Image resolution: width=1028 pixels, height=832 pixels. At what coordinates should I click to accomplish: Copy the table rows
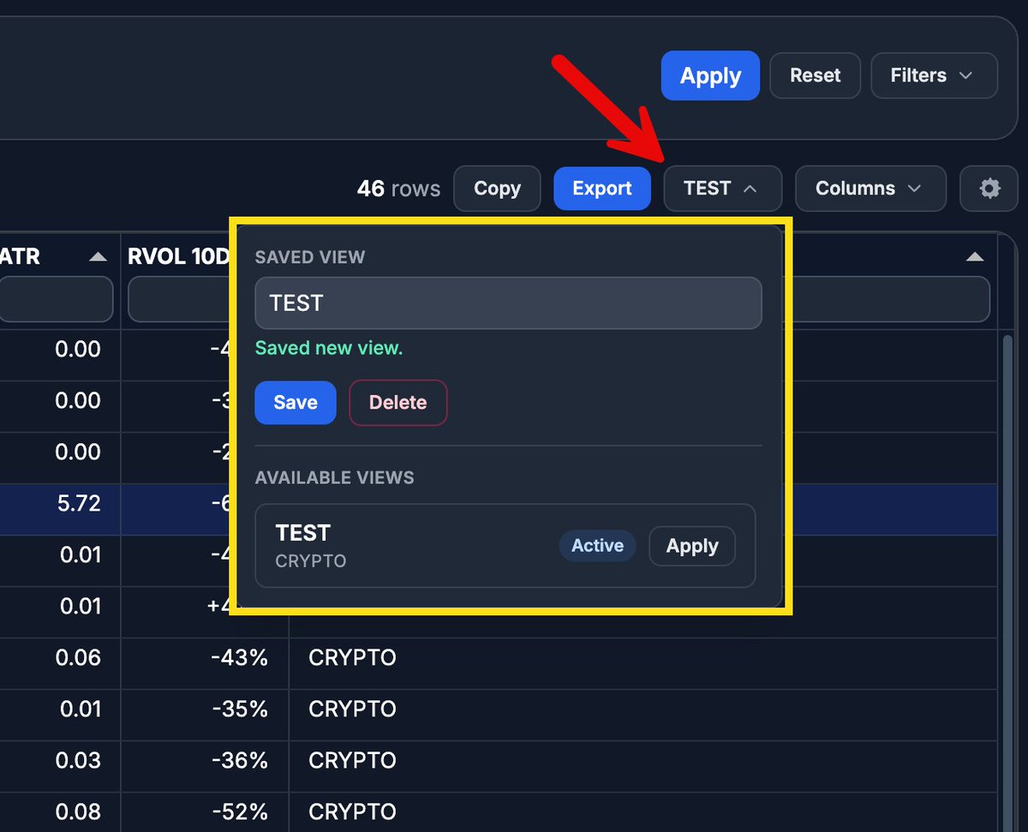pos(497,189)
